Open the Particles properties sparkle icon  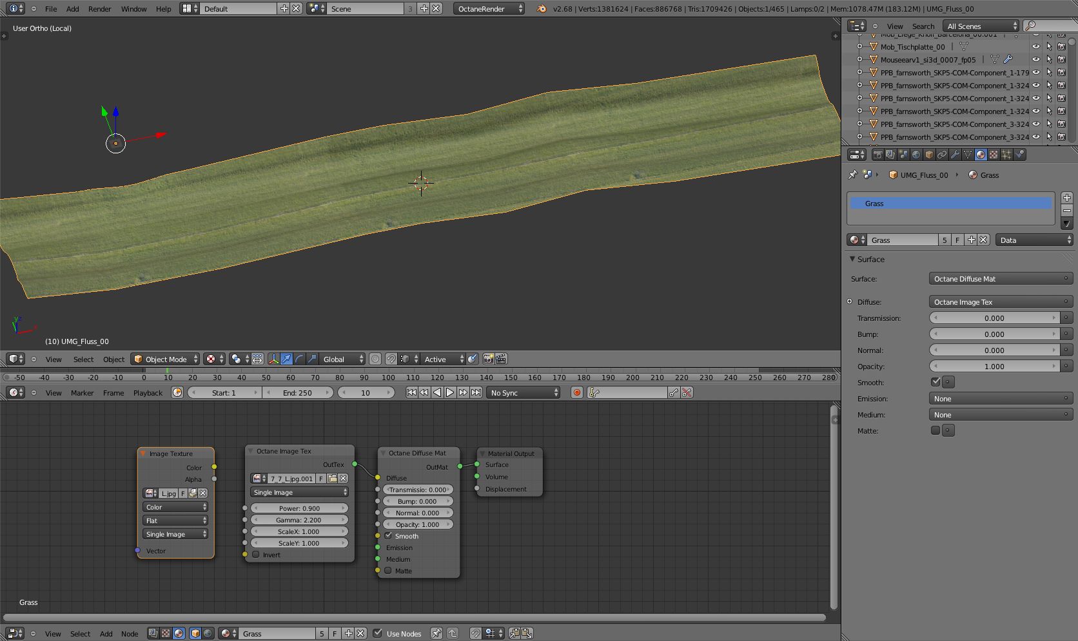click(1006, 155)
